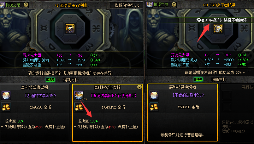Click the +6 蓝灵绿玉石护腿 title text
254x144 pixels.
click(x=71, y=5)
